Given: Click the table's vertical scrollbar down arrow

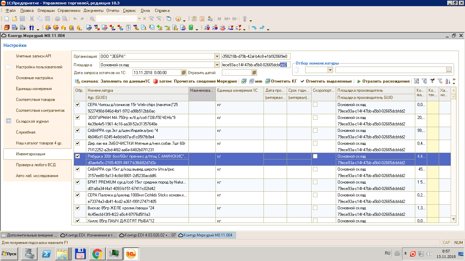Looking at the screenshot, I should (453, 219).
